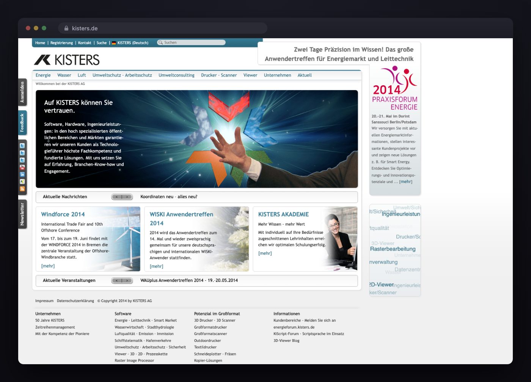Click the magnifier icon in search box

[161, 42]
